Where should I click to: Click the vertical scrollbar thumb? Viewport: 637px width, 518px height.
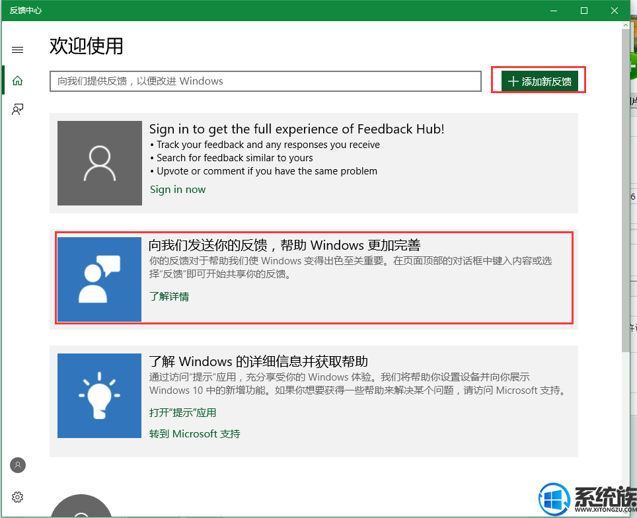click(x=625, y=191)
